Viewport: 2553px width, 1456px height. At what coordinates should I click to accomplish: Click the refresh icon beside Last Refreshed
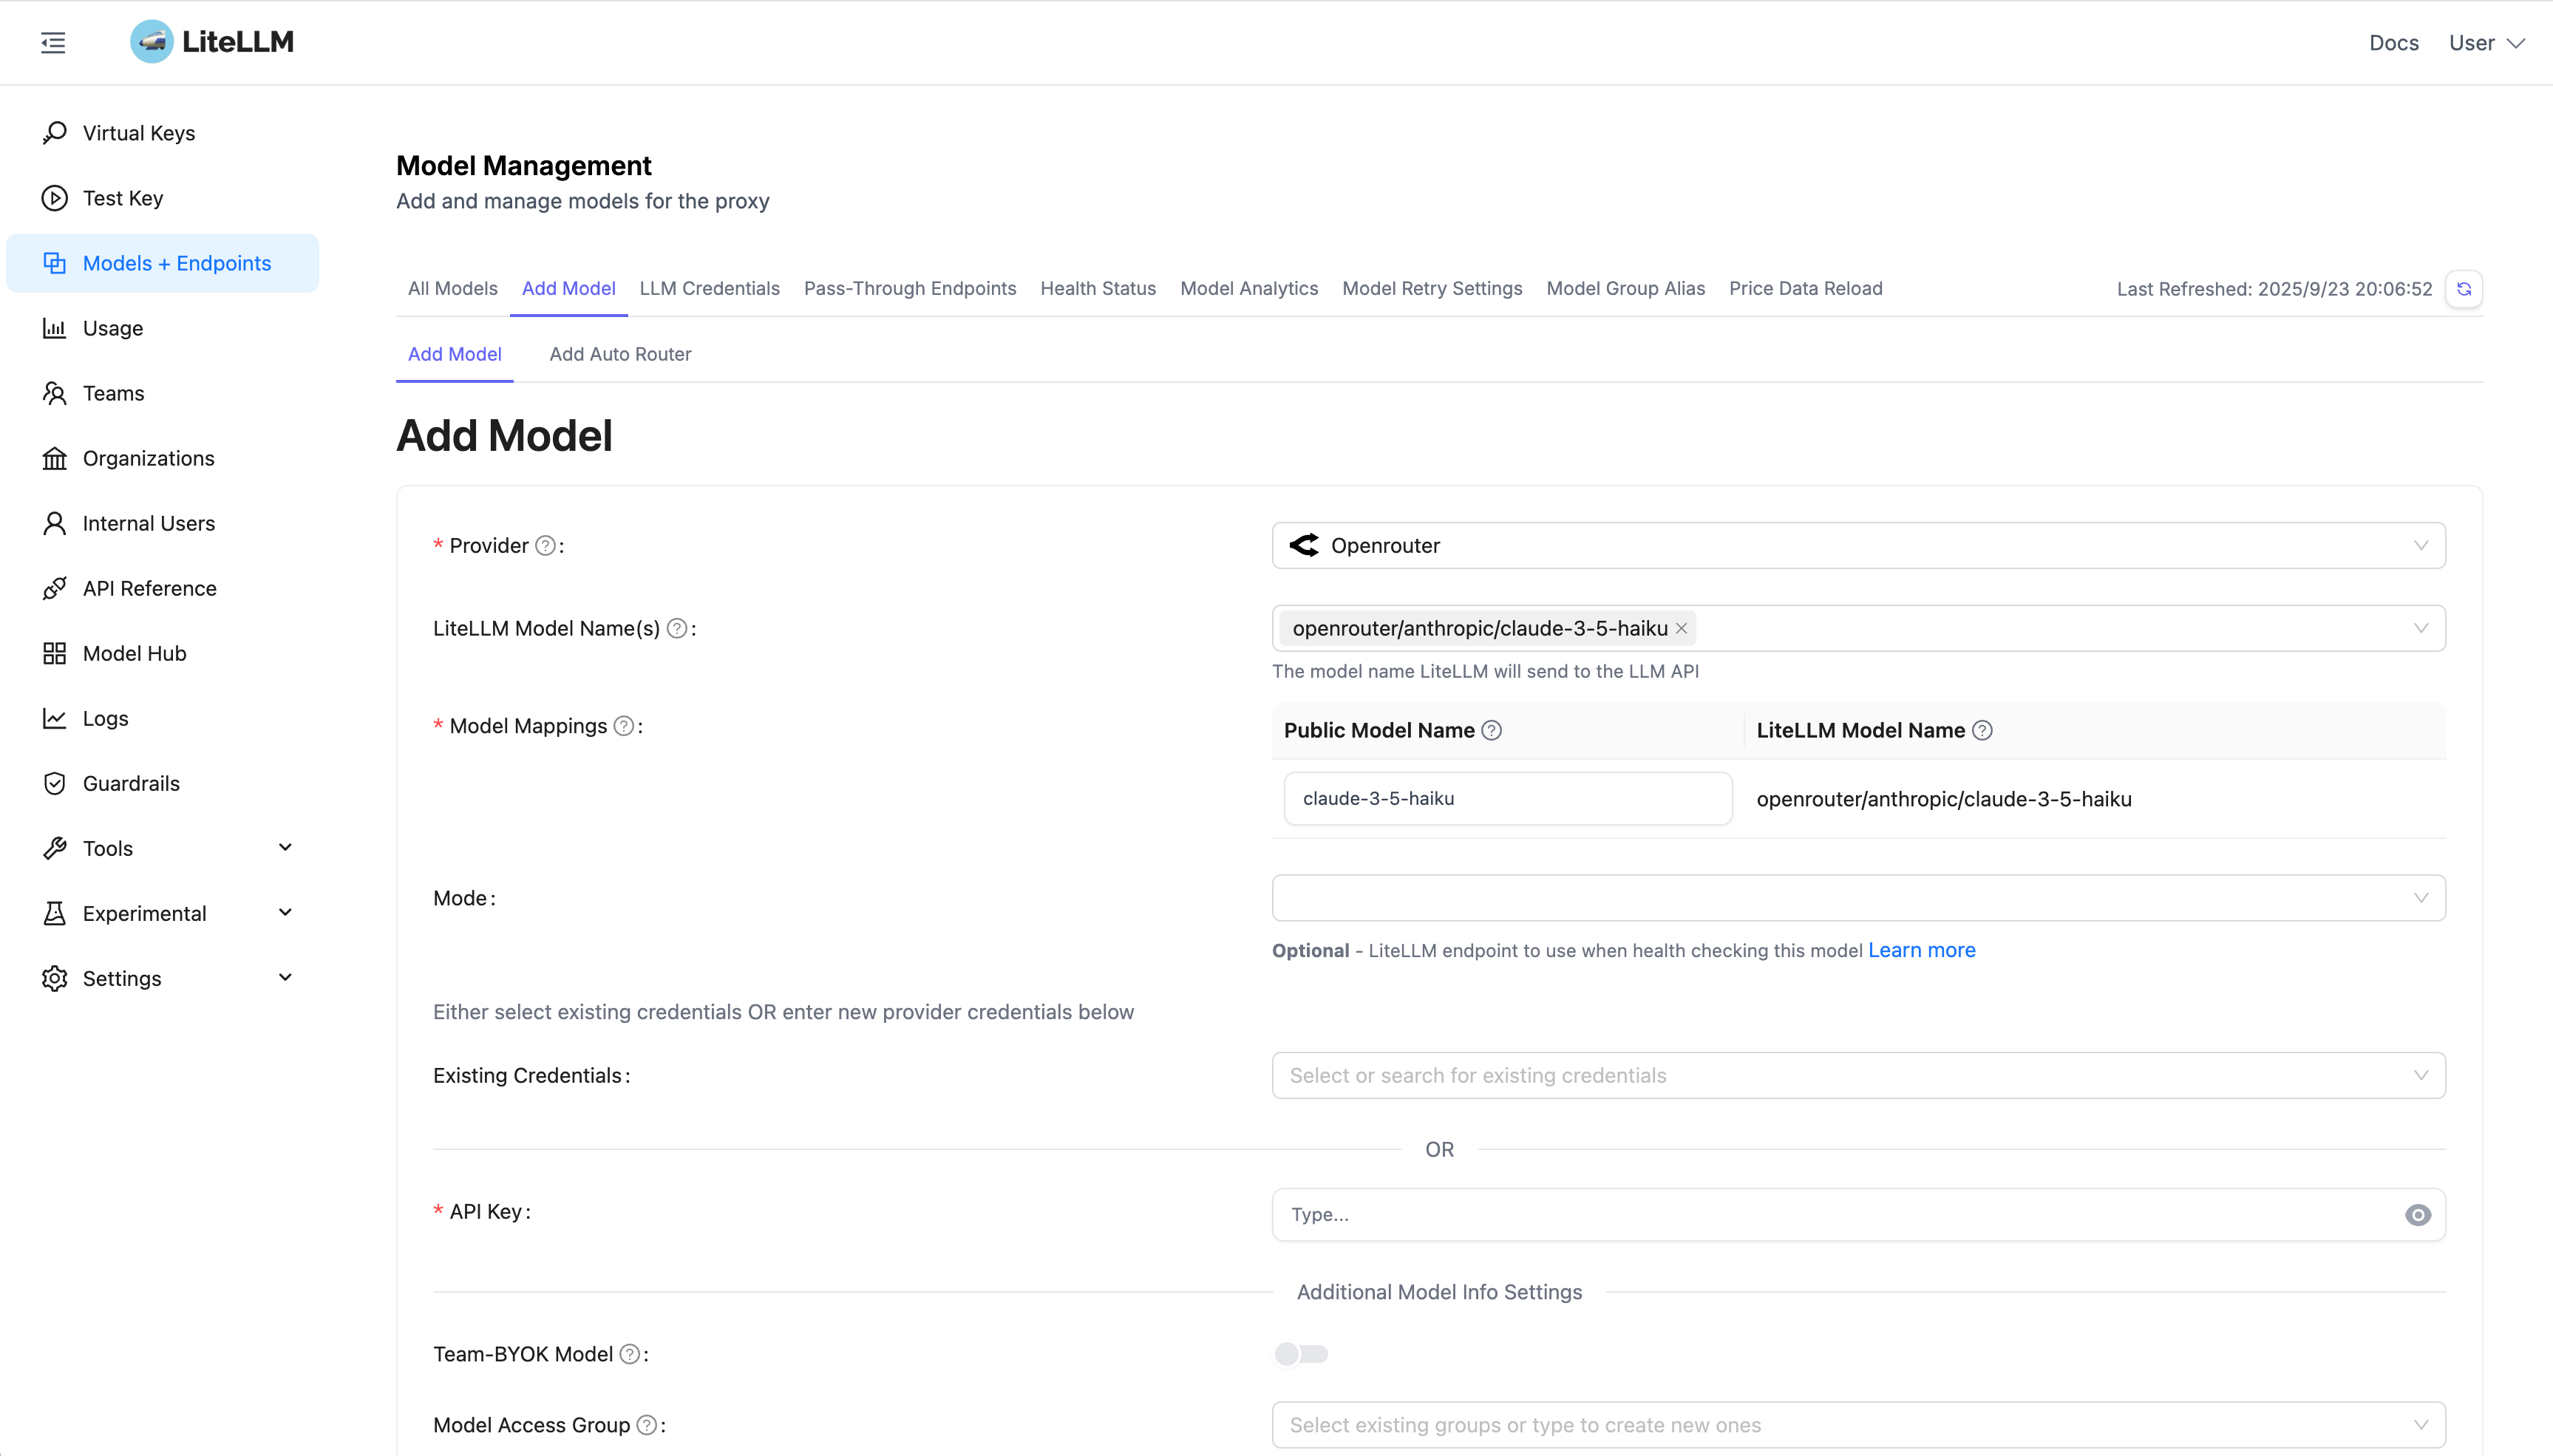pos(2463,289)
